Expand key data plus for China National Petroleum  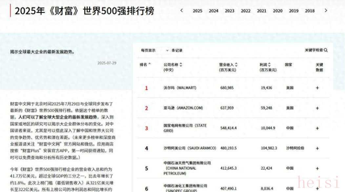click(317, 168)
